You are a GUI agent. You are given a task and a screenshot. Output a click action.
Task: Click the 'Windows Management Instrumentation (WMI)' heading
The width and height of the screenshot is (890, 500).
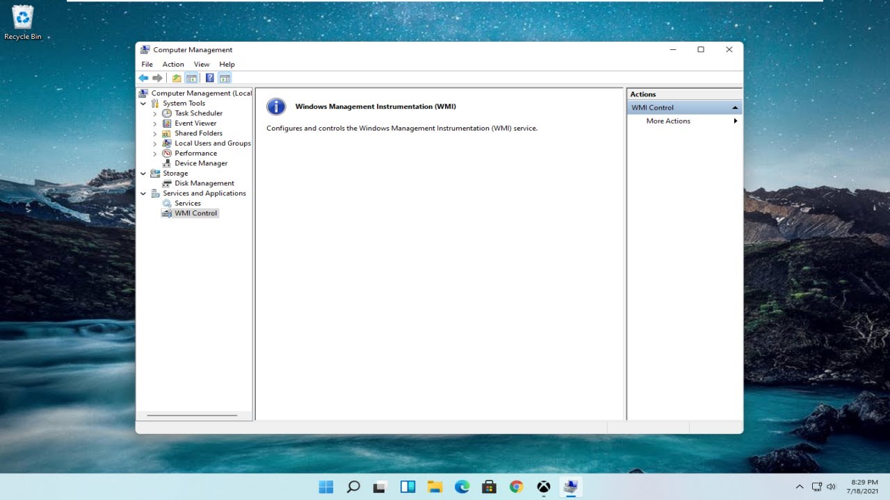(375, 107)
